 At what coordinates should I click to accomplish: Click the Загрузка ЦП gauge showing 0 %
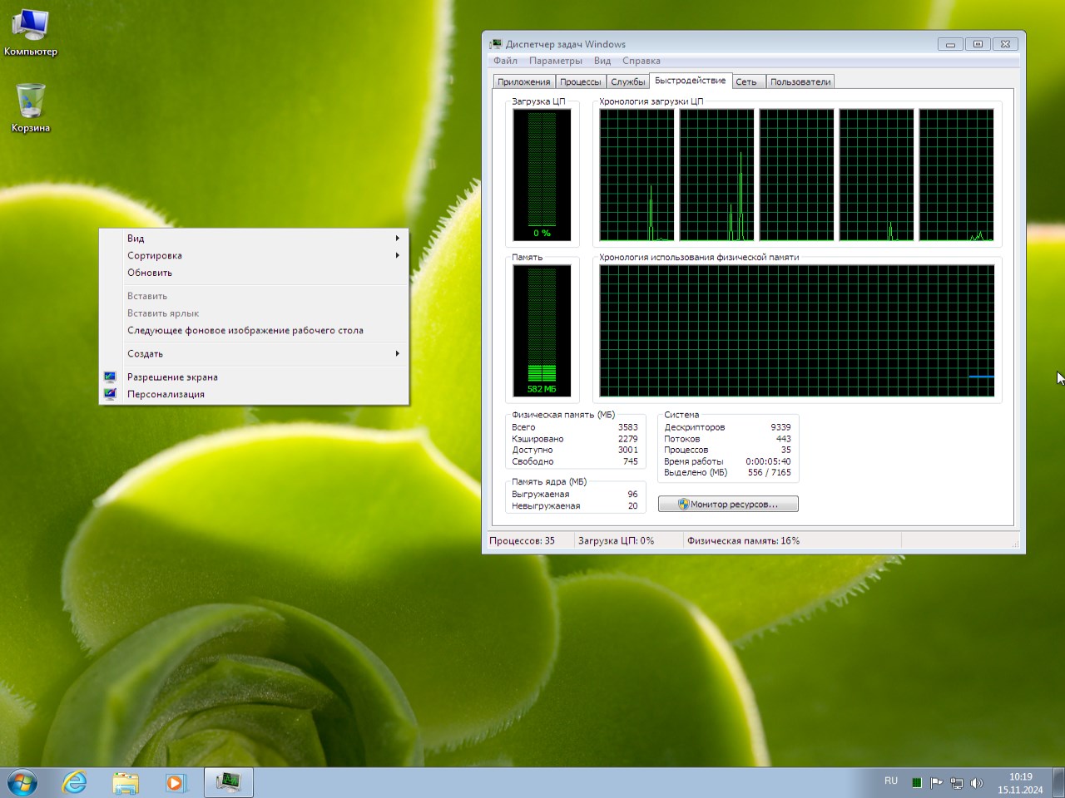(542, 175)
